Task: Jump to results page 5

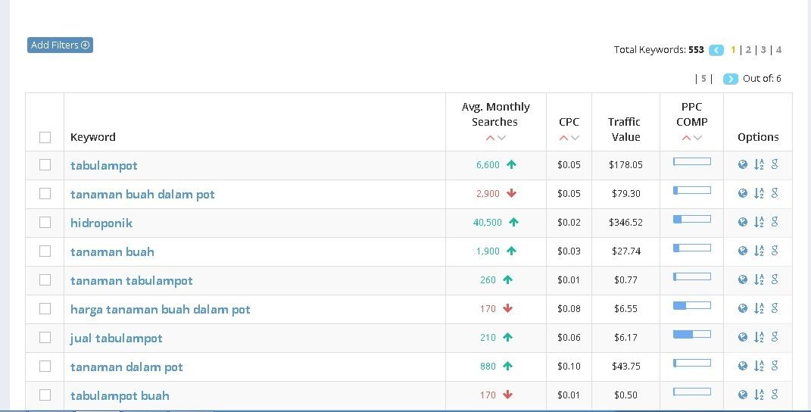Action: [x=703, y=79]
